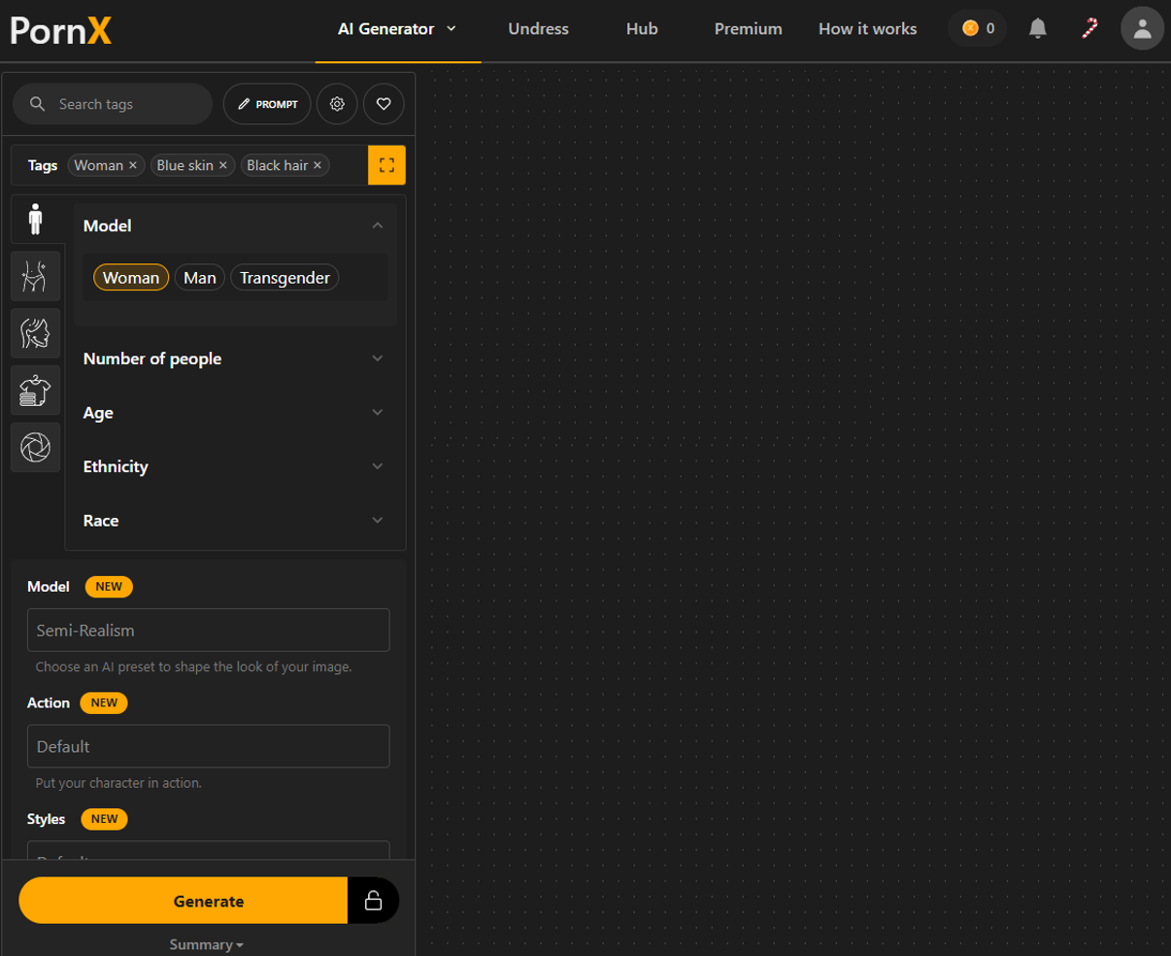1171x956 pixels.
Task: Select the Transgender model option
Action: click(284, 278)
